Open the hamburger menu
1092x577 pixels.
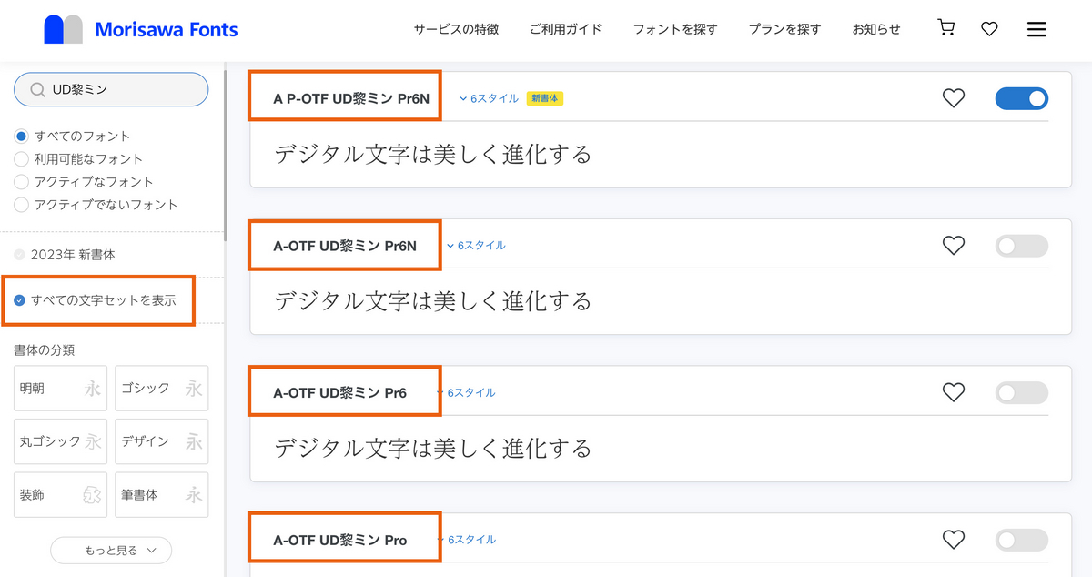tap(1036, 29)
